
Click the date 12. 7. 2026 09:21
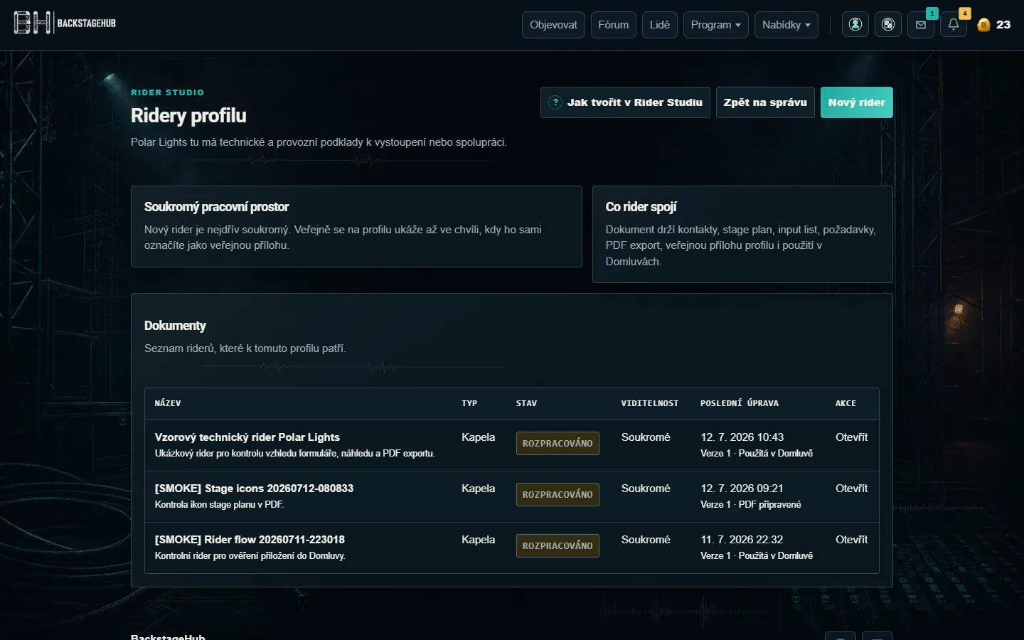pyautogui.click(x=742, y=489)
